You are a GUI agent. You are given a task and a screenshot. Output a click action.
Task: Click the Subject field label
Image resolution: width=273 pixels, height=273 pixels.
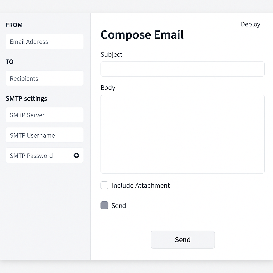pyautogui.click(x=111, y=54)
